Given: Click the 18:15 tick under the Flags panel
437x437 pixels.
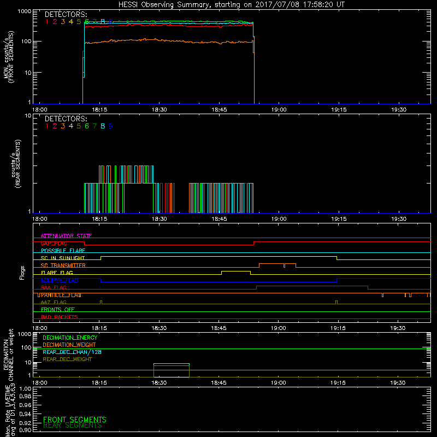Looking at the screenshot, I should [x=99, y=328].
